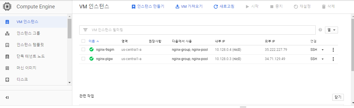Open the 열 columns dropdown
Screen dimensions: 354x108
[x=331, y=30]
